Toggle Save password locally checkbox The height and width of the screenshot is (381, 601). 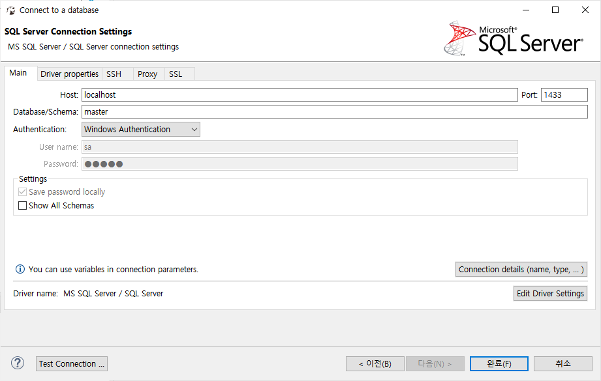23,191
